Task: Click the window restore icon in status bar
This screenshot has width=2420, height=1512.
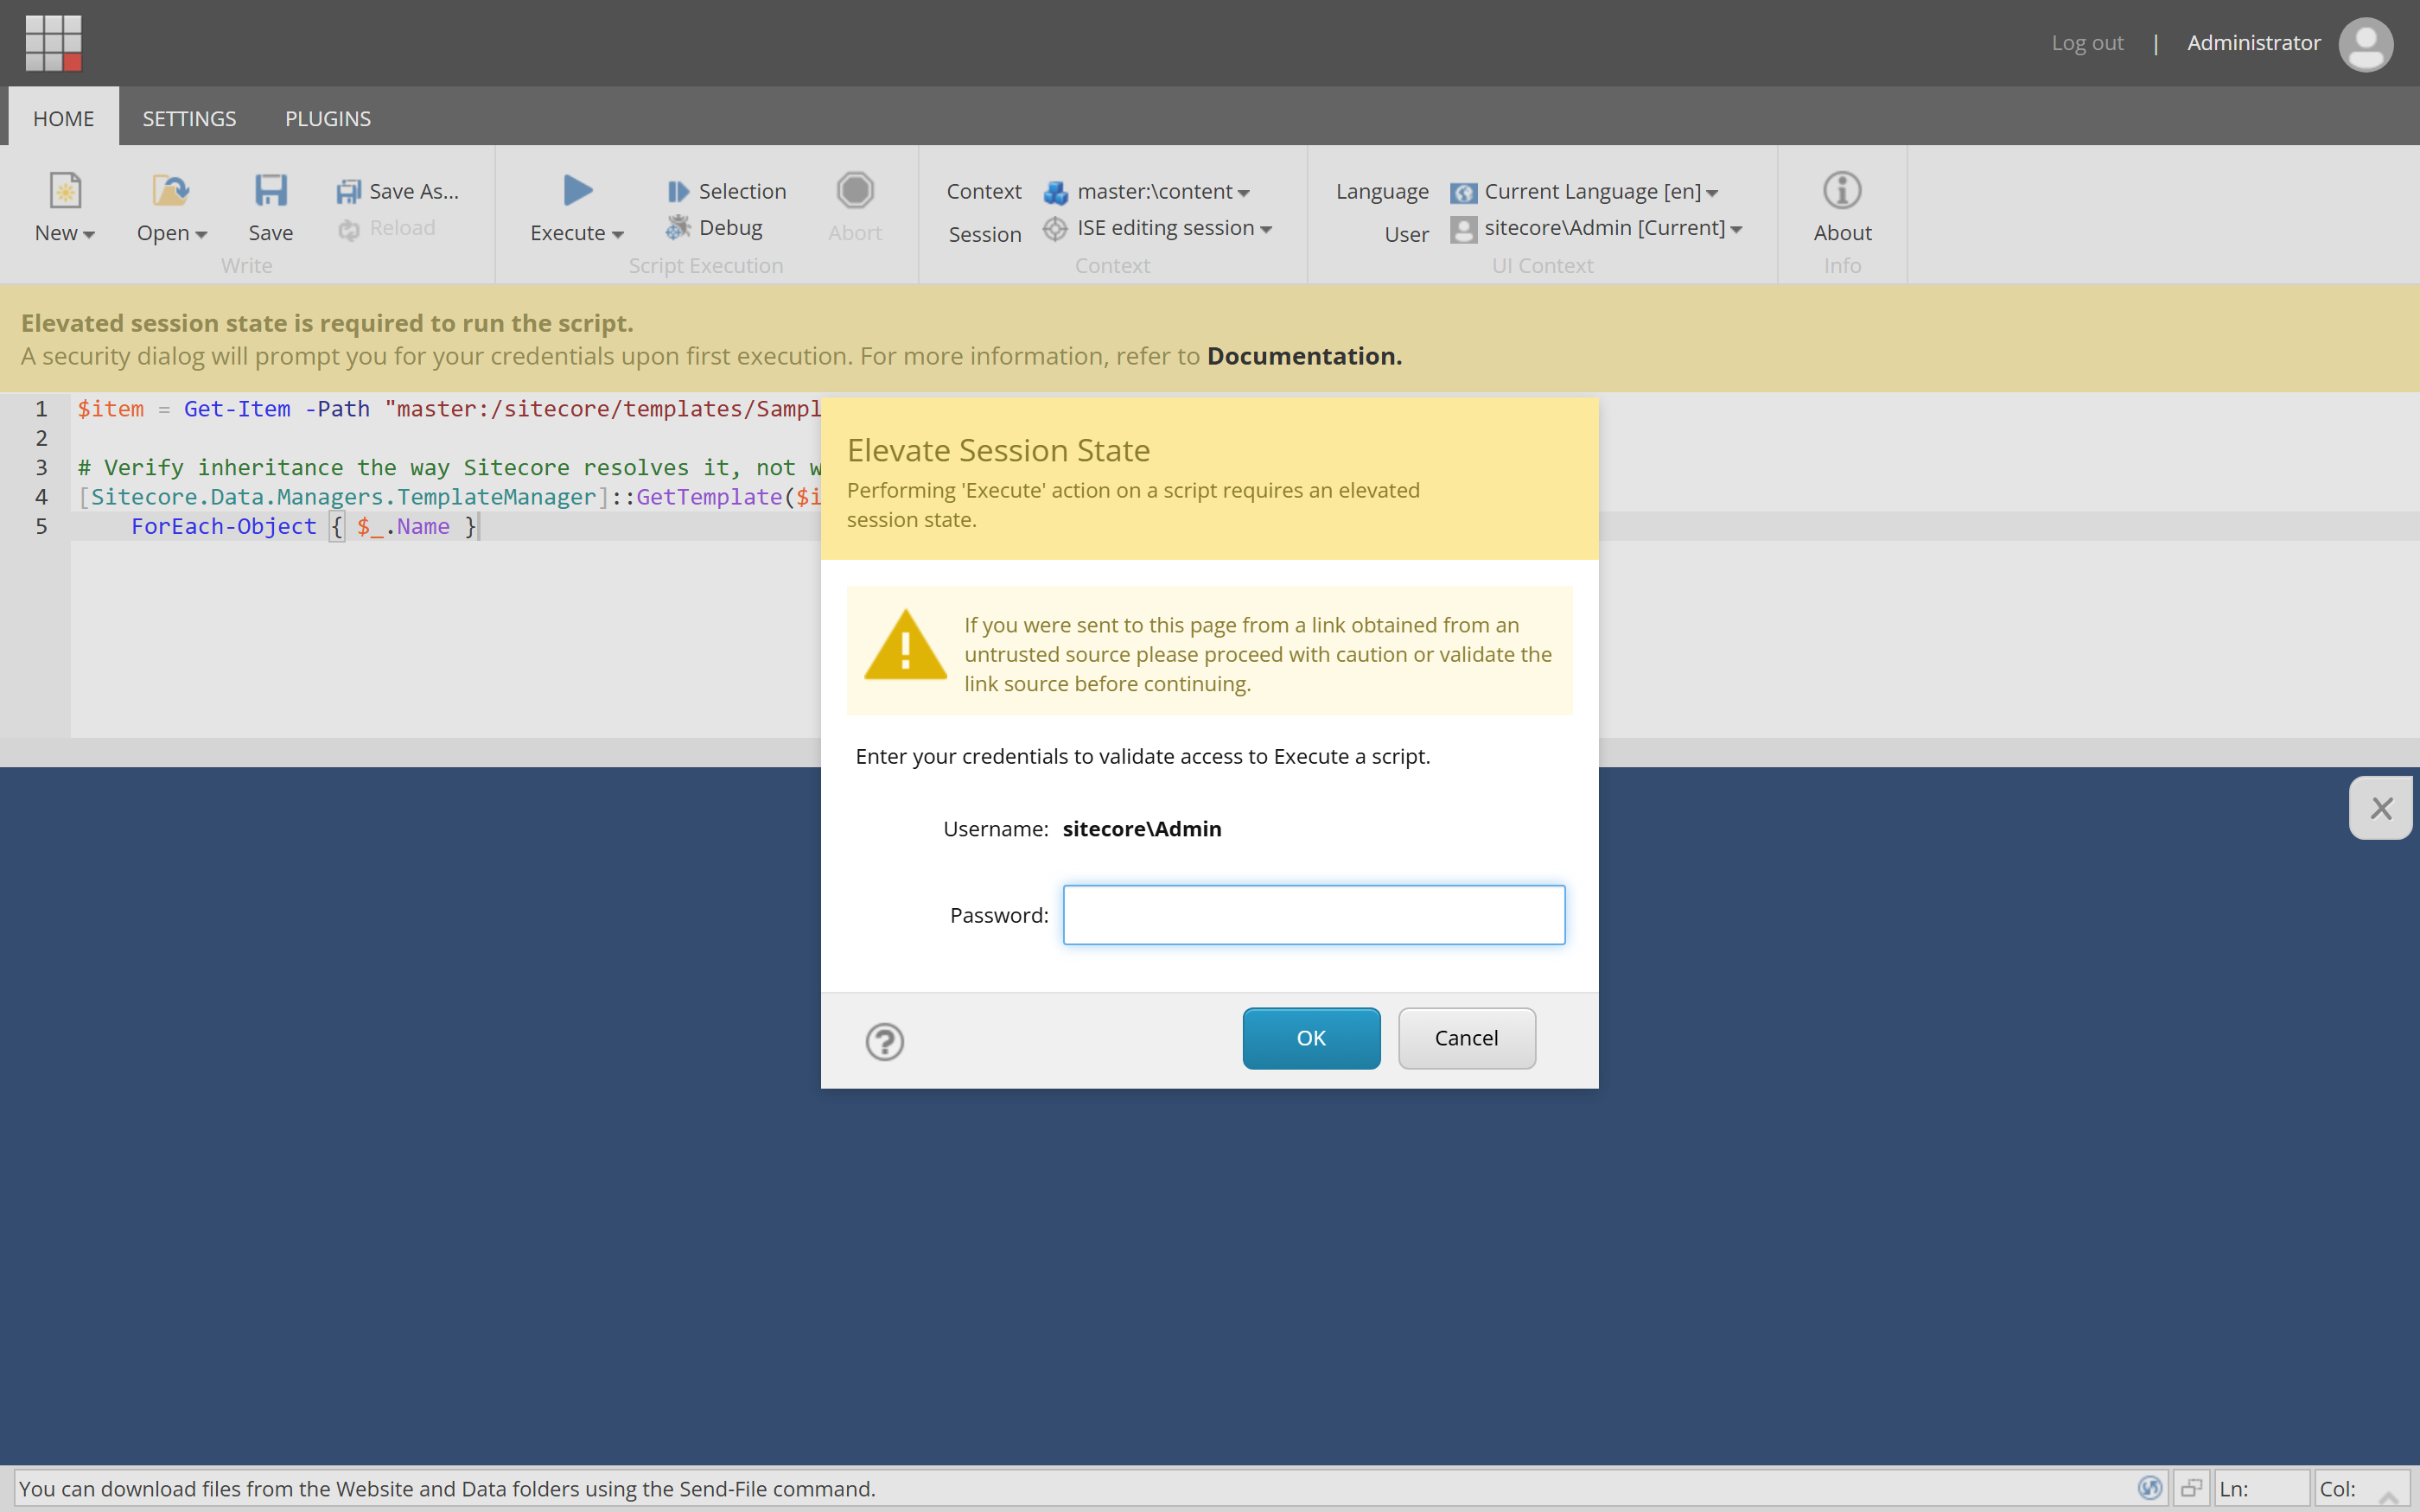Action: (2191, 1488)
